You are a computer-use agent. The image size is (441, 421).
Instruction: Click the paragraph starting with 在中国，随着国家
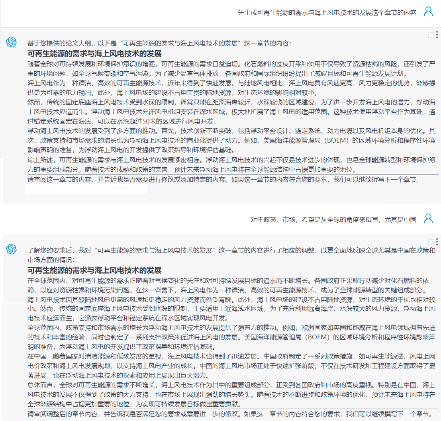(x=231, y=366)
